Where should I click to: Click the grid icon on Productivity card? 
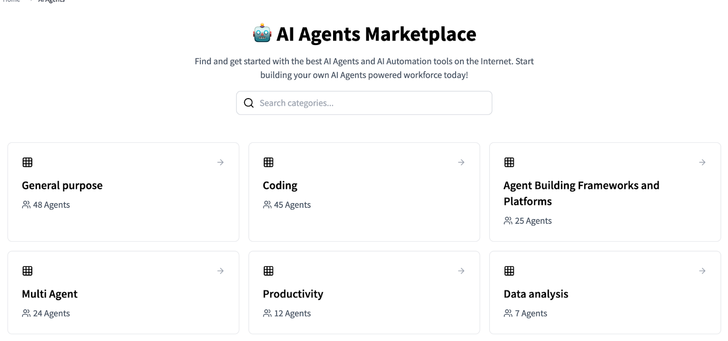pyautogui.click(x=268, y=271)
